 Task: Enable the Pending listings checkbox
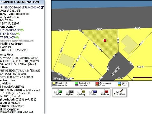79,92
